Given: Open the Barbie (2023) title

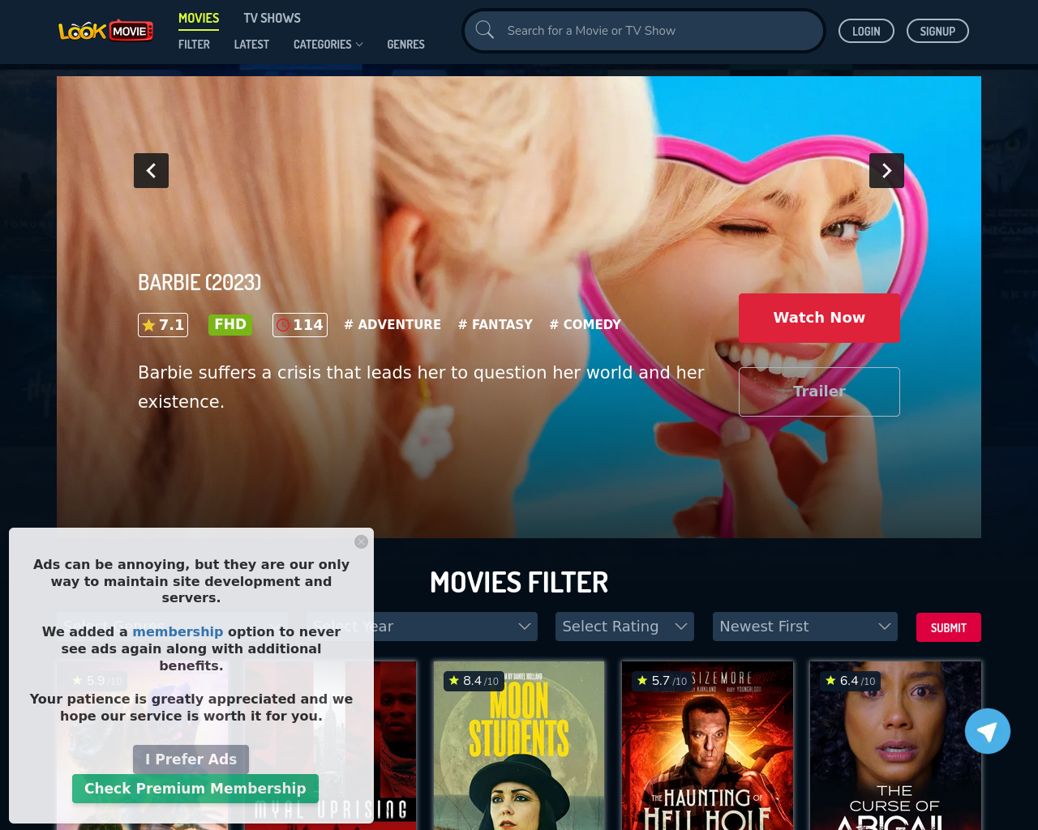Looking at the screenshot, I should pyautogui.click(x=199, y=283).
